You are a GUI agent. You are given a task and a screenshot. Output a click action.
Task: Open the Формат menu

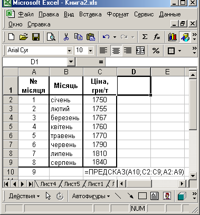click(x=118, y=14)
